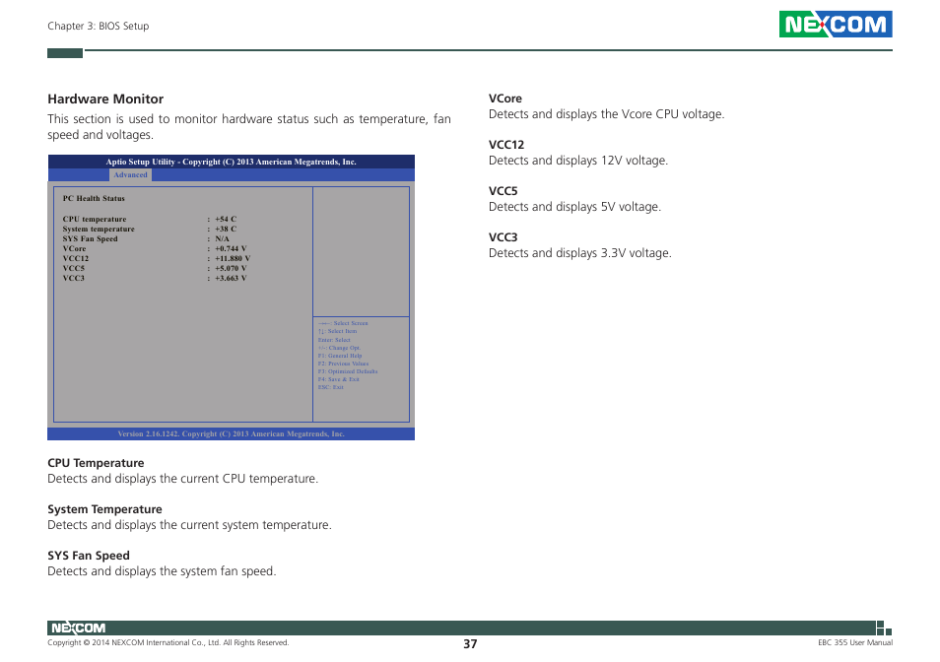The image size is (940, 662).
Task: Click 'Detects and displays the current CPU temperature.'
Action: click(x=183, y=479)
